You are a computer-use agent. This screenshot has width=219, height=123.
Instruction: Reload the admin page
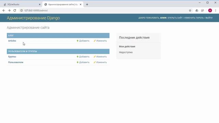click(15, 11)
